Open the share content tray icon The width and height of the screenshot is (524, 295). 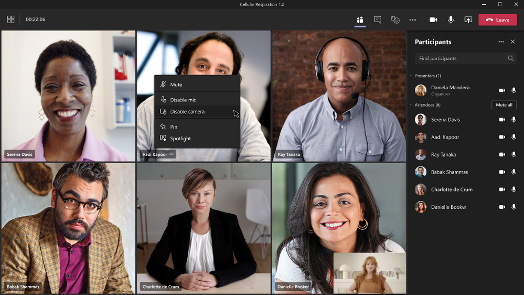point(468,20)
